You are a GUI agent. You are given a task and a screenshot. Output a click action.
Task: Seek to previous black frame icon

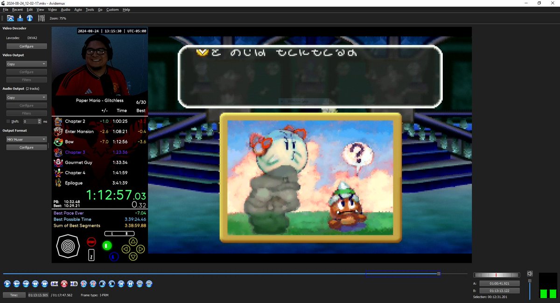[x=102, y=283]
